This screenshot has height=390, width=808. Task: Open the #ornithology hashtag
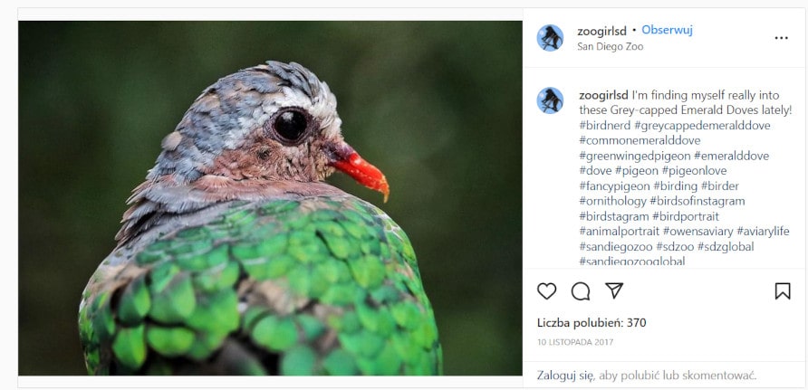coord(612,201)
